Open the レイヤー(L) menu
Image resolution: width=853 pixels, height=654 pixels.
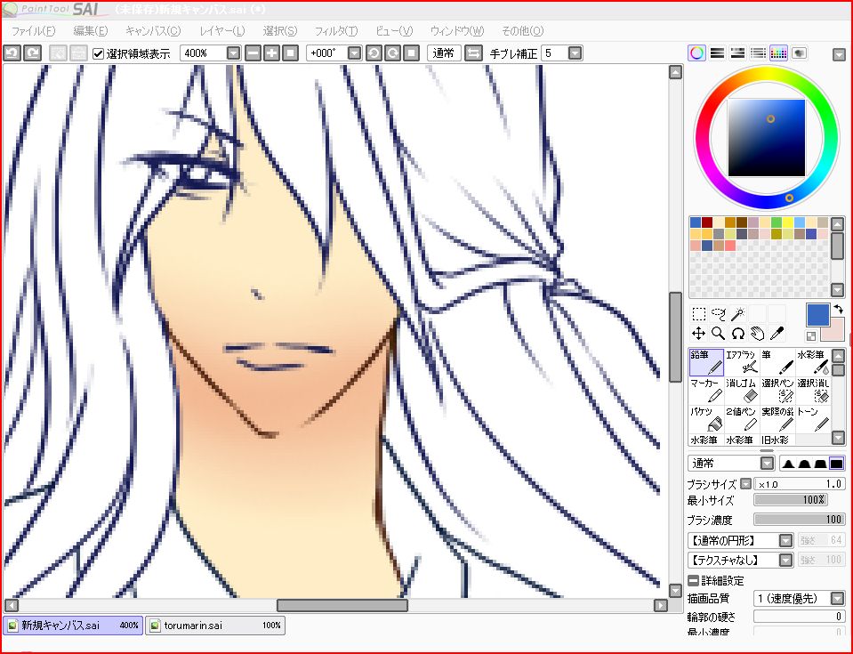[222, 31]
